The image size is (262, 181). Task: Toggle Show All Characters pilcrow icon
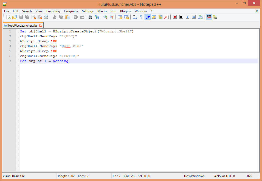tap(141, 17)
